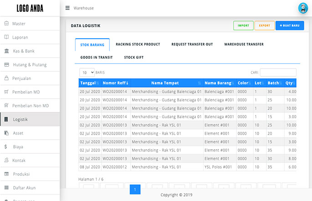Focus the Cari search field

click(x=278, y=72)
